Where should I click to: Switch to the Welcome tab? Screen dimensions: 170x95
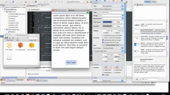pyautogui.click(x=32, y=6)
